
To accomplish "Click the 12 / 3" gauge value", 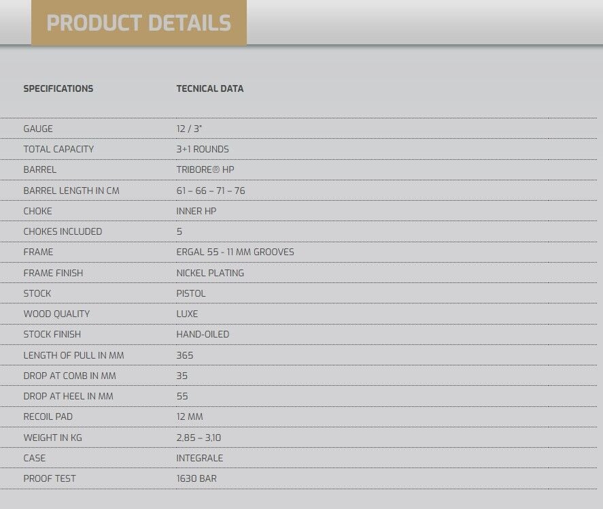I will [x=190, y=129].
